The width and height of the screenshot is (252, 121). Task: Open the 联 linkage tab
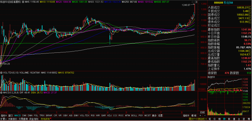coord(229,119)
